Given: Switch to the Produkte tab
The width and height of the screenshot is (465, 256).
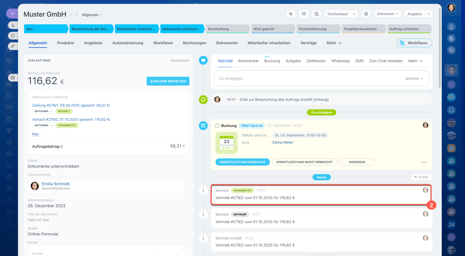Looking at the screenshot, I should (65, 43).
